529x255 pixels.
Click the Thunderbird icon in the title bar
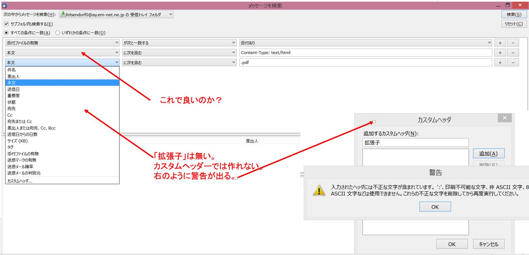click(4, 5)
